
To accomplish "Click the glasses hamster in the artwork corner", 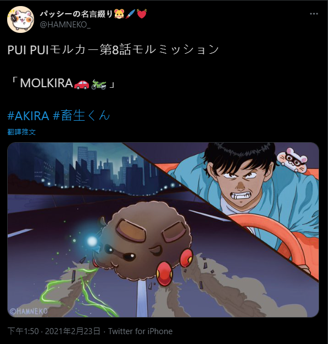I will tap(293, 159).
